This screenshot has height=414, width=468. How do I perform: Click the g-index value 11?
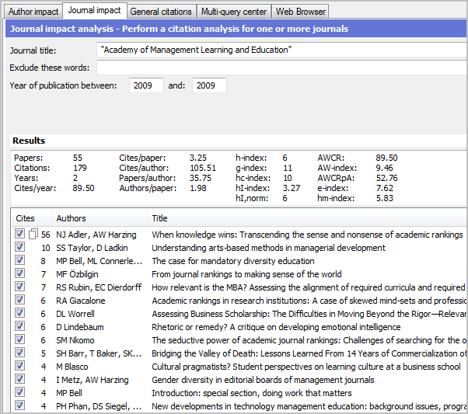click(x=288, y=168)
